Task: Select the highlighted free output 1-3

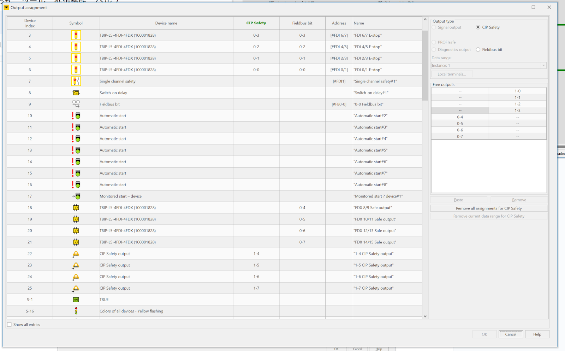Action: (x=517, y=110)
